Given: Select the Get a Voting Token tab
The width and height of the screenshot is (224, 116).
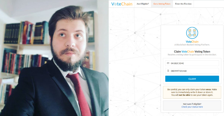Looking at the screenshot, I should [x=162, y=4].
